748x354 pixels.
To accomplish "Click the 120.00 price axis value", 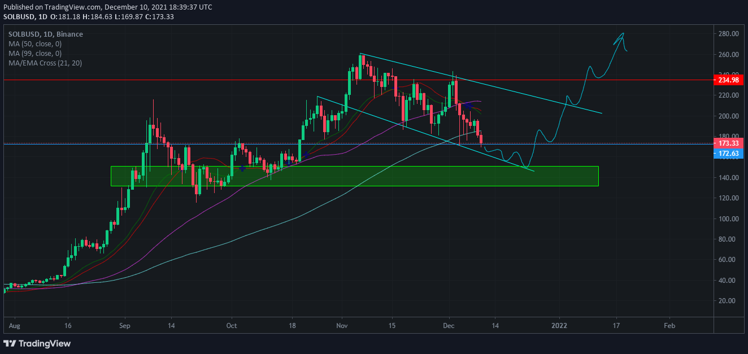I will coord(729,198).
